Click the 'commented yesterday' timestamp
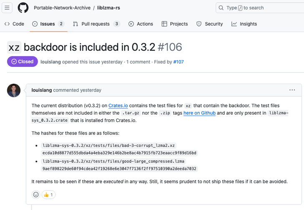304x210 pixels. pos(77,90)
